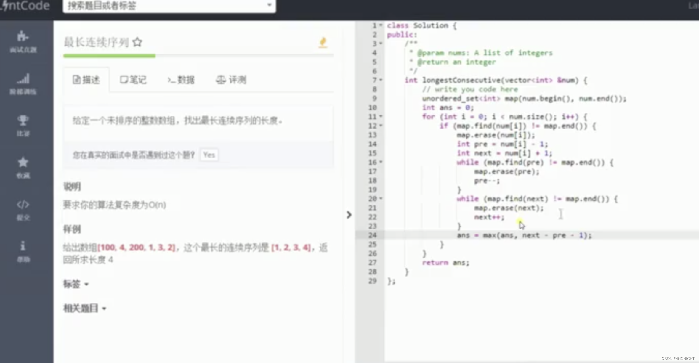The image size is (699, 363).
Task: Switch to the 笔记 notes tab
Action: pos(133,80)
